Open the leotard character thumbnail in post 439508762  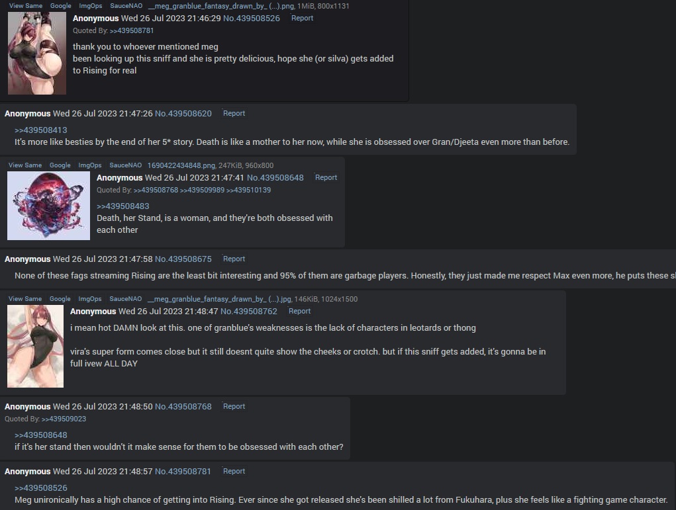35,347
